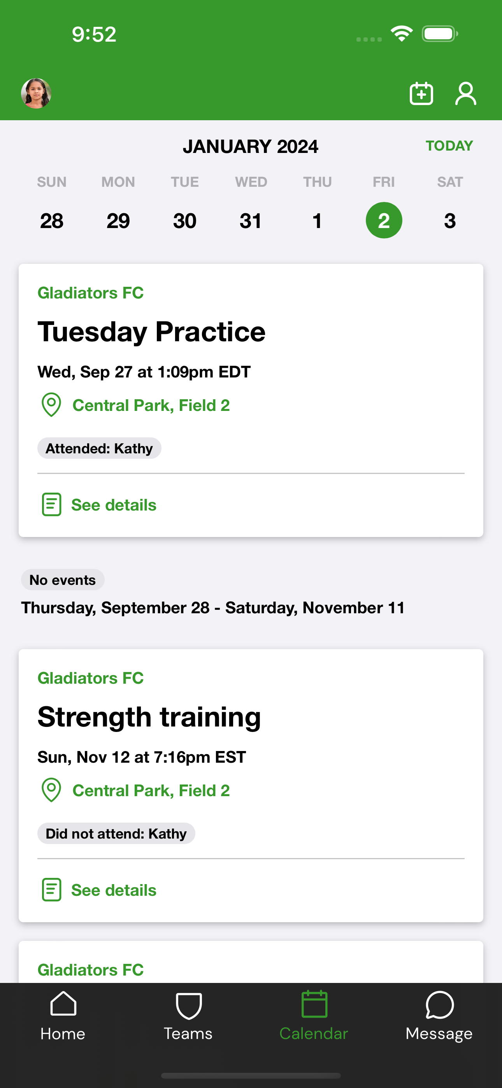Screen dimensions: 502x1088
Task: Click details document icon under Strength training
Action: pyautogui.click(x=51, y=890)
